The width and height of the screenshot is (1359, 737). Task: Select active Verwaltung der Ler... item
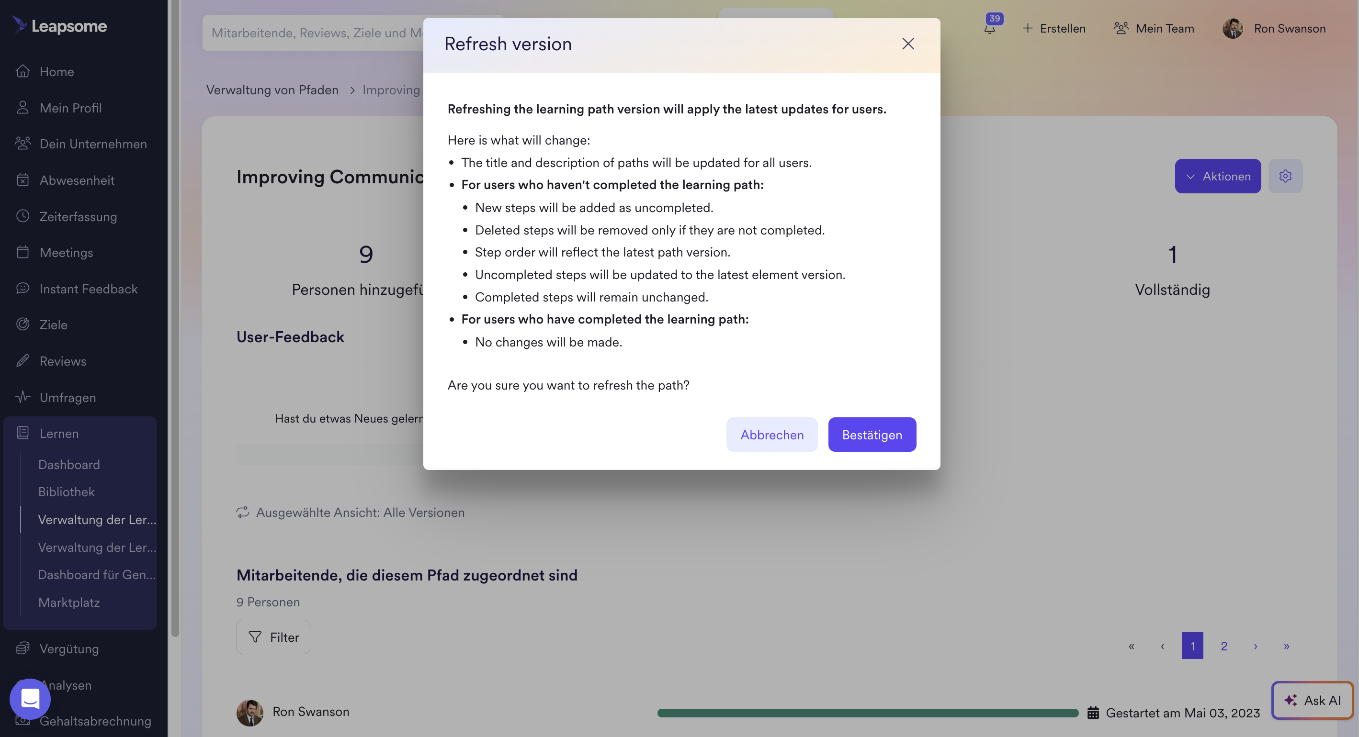97,520
